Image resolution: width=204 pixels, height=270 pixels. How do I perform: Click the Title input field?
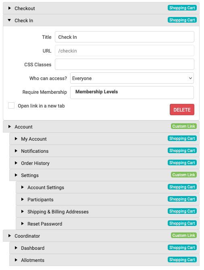coord(125,37)
